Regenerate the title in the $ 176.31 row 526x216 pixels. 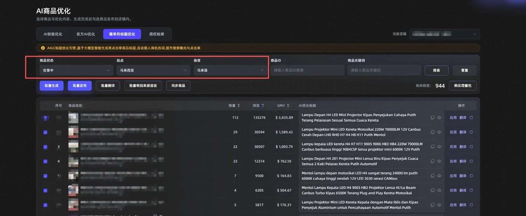471,205
